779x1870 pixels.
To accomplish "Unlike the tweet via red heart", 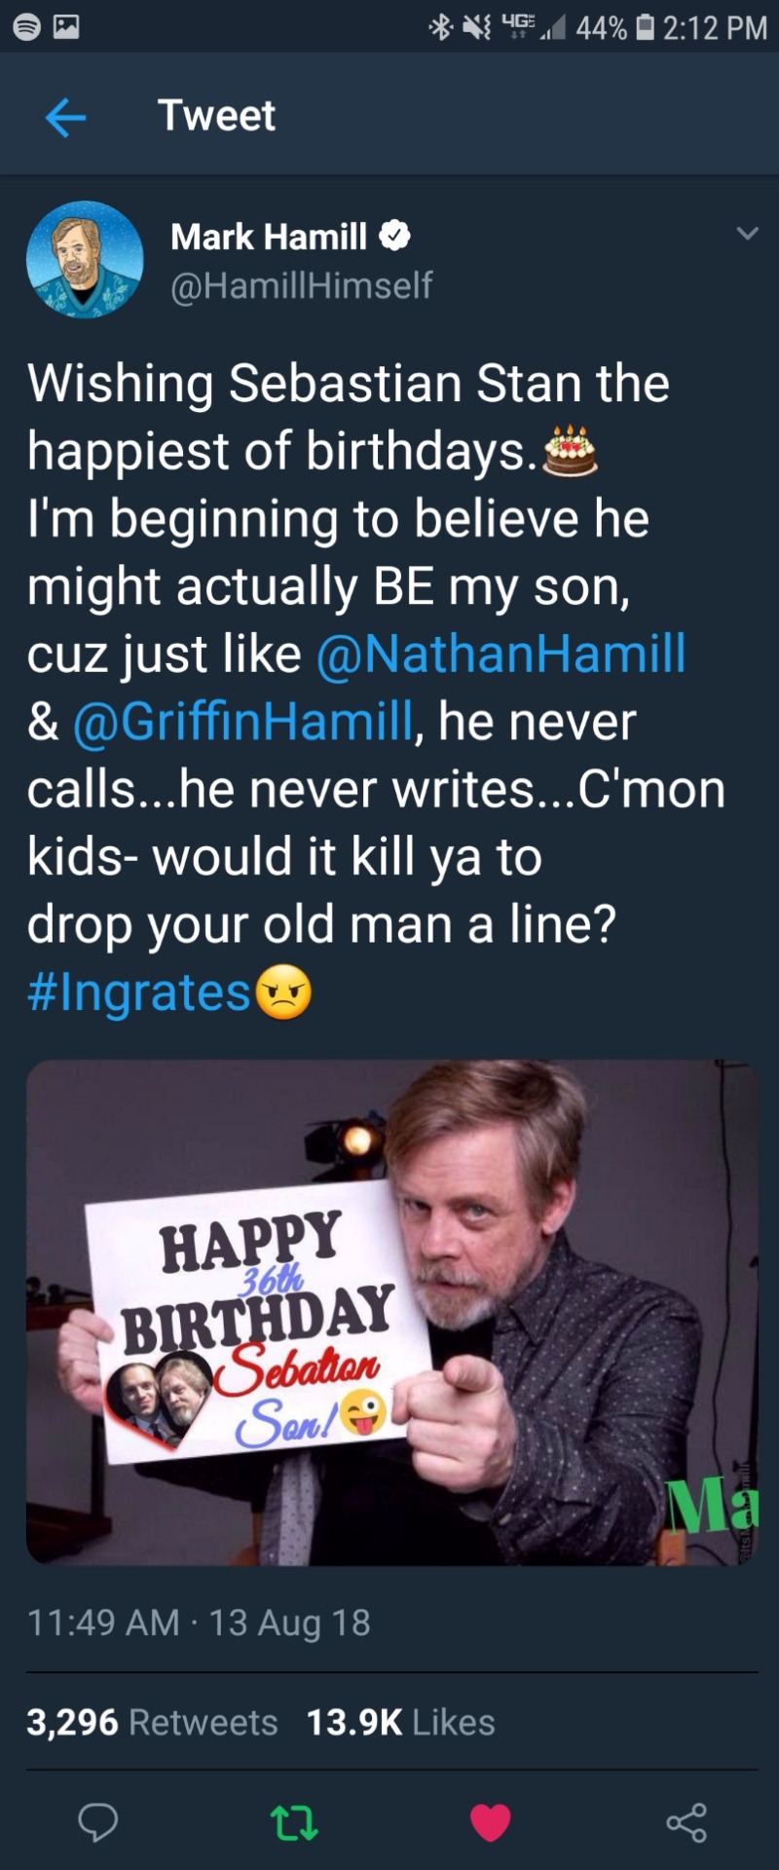I will tap(490, 1822).
